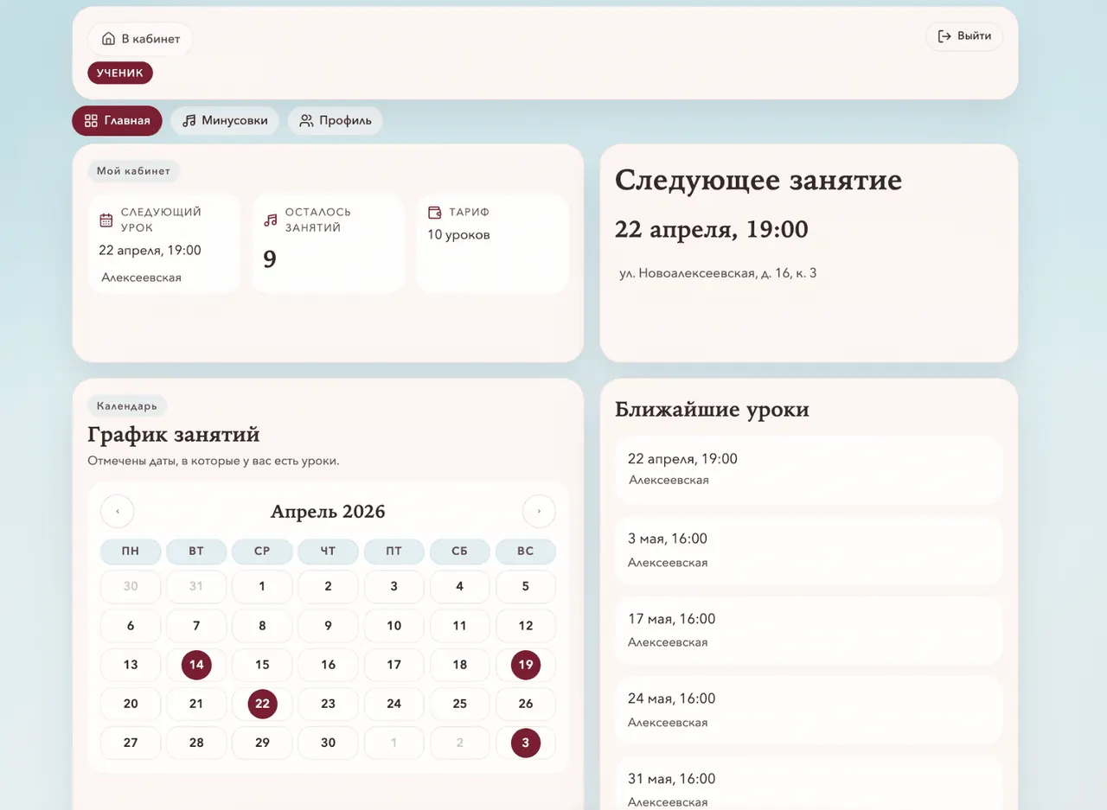Screen dimensions: 1107x810
Task: Click calendar date 16 in April
Action: [328, 665]
